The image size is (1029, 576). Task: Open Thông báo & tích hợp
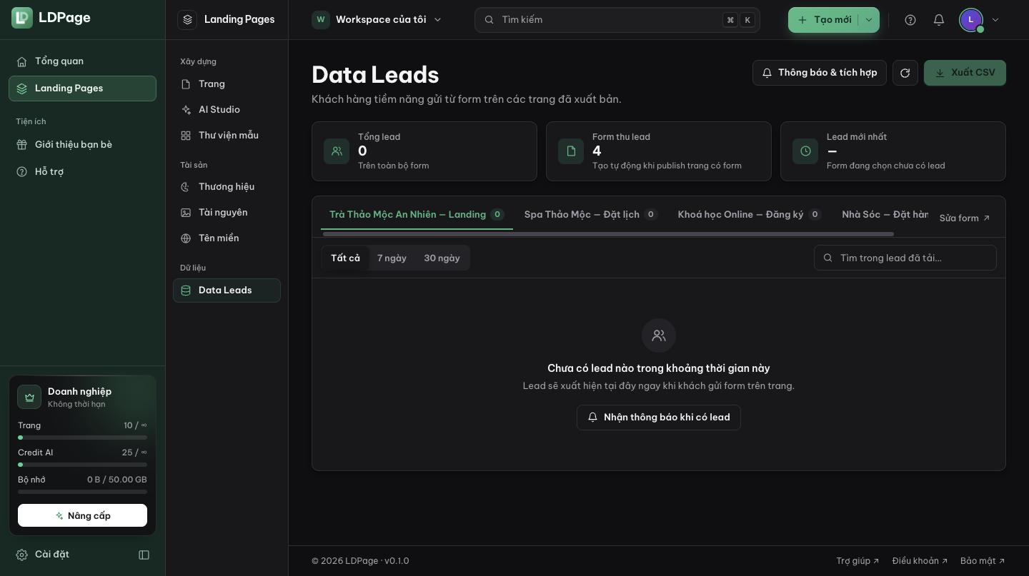[820, 73]
